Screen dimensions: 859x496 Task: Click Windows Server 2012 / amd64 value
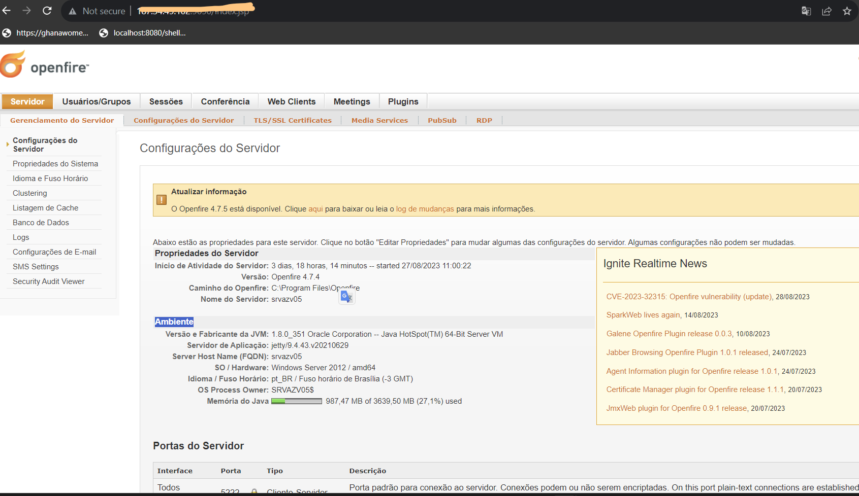pyautogui.click(x=324, y=368)
